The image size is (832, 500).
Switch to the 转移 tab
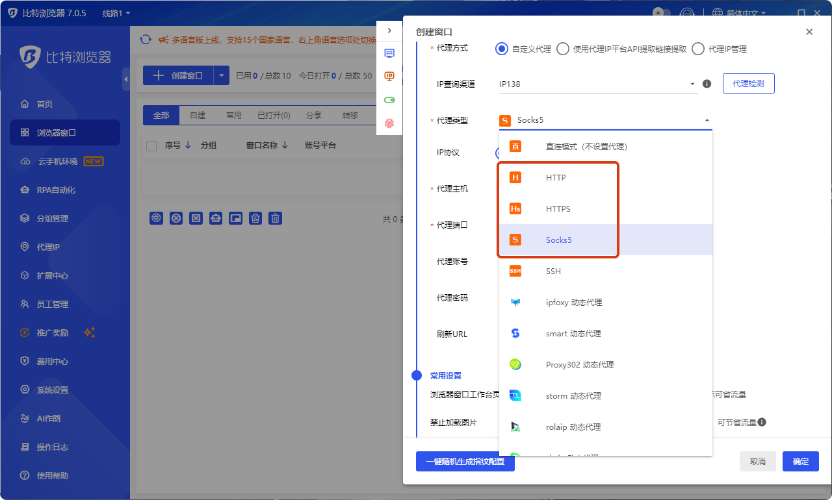coord(350,115)
